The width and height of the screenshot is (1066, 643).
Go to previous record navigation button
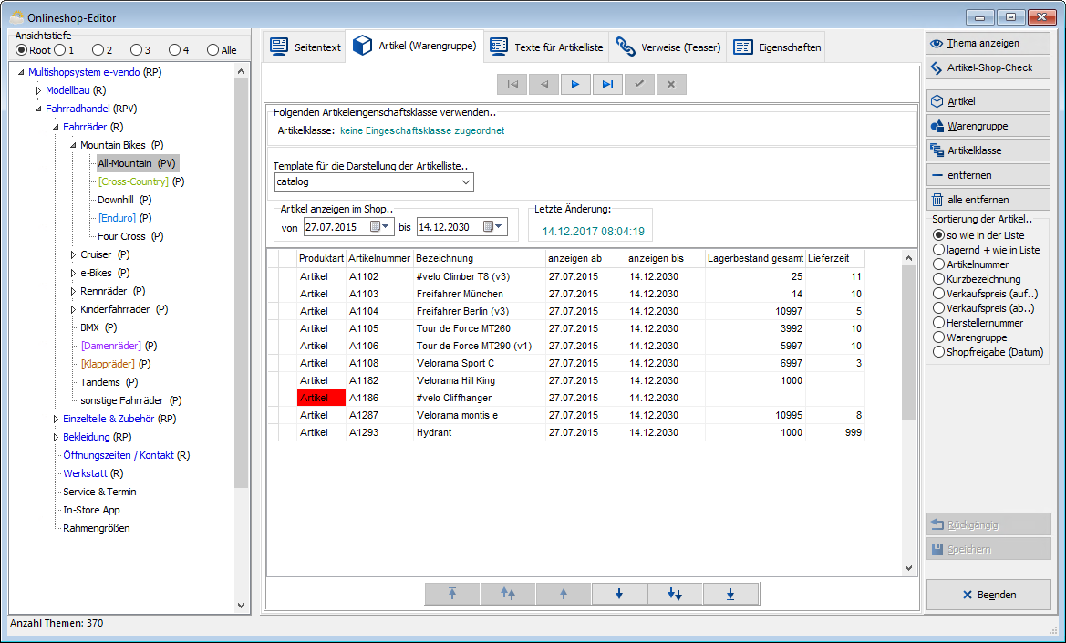[543, 84]
